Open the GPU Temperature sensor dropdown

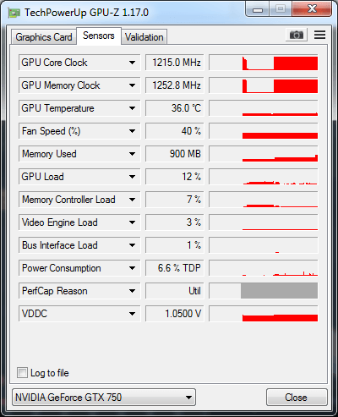point(133,108)
